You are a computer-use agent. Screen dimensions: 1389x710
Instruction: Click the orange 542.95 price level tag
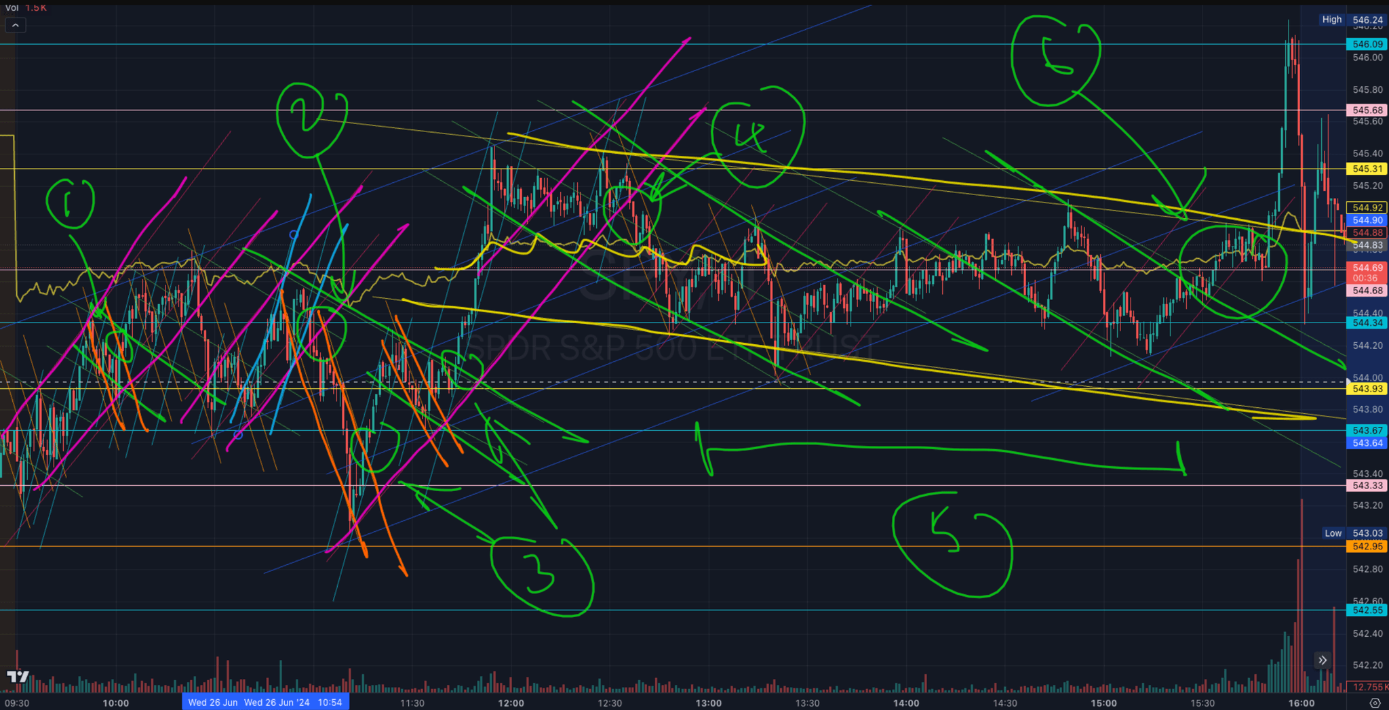point(1367,546)
